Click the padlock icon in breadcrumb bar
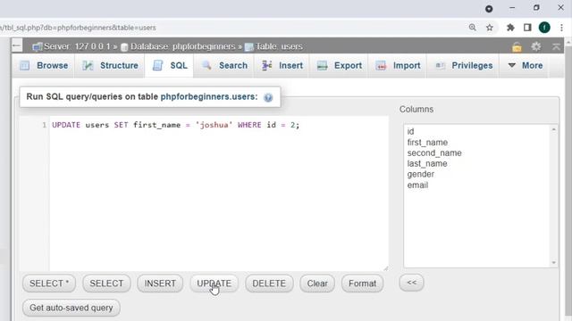Screen dimensions: 572x321 517,47
